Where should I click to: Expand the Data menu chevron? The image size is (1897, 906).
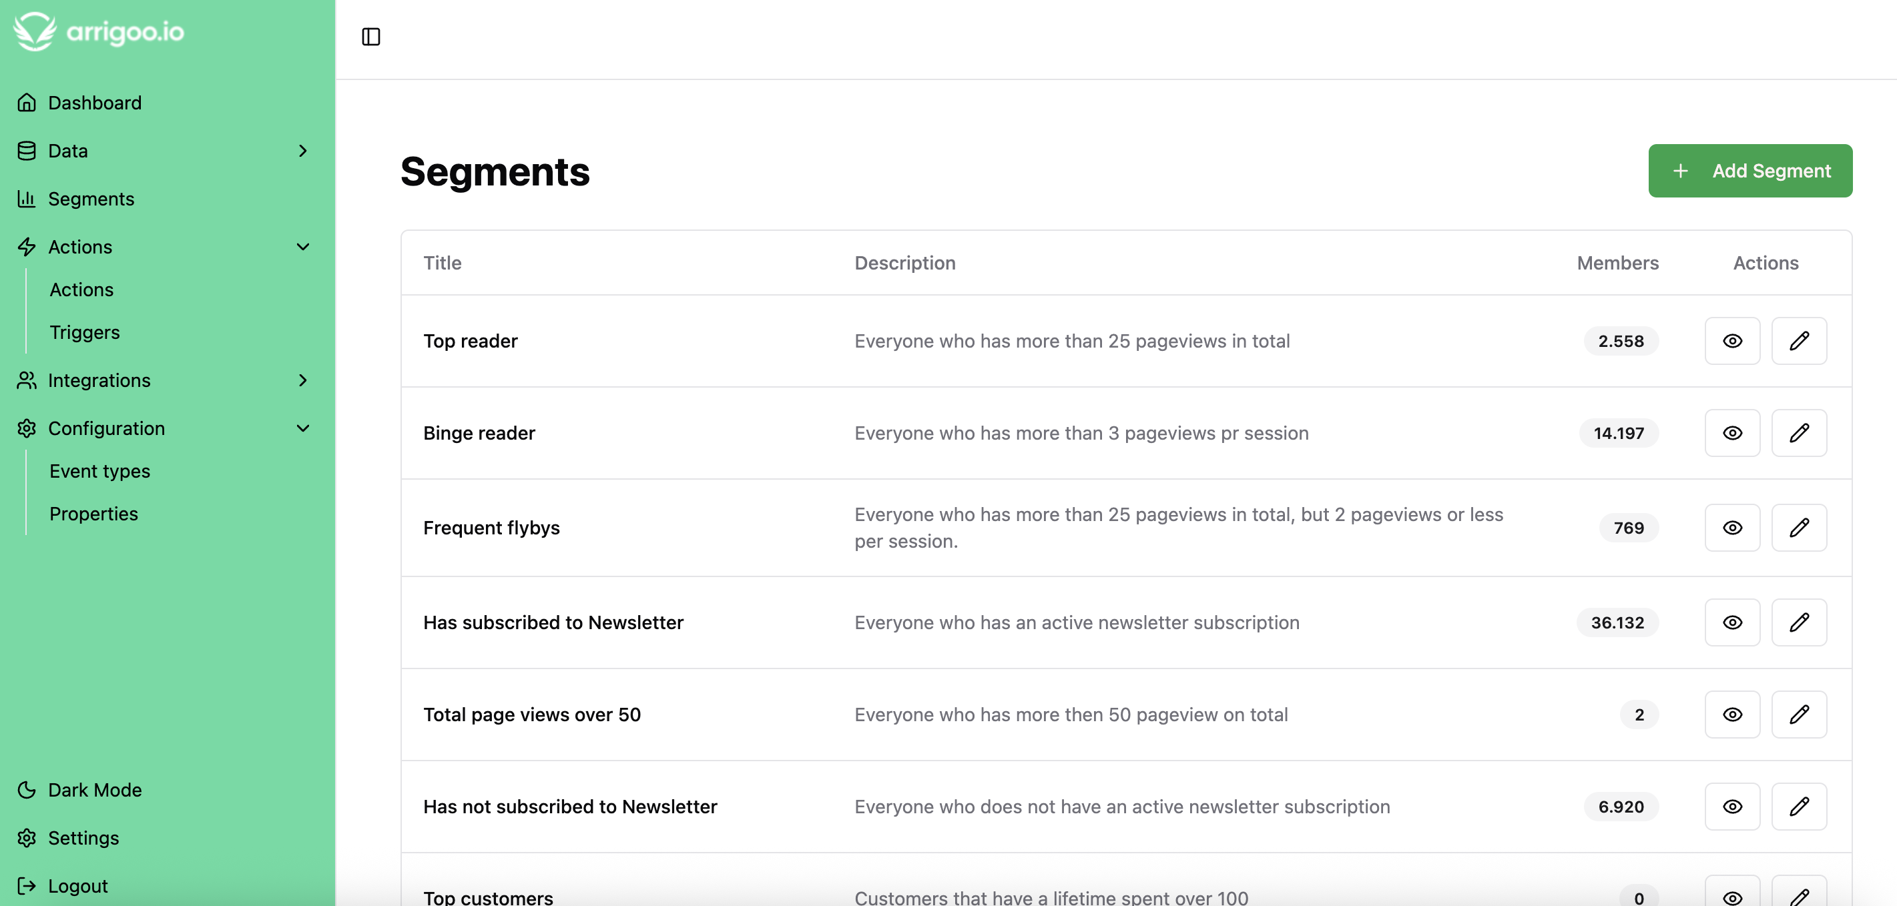coord(302,151)
